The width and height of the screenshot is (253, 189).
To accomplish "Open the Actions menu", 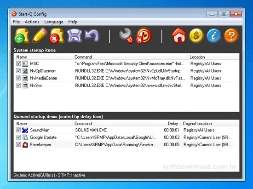I will (32, 22).
